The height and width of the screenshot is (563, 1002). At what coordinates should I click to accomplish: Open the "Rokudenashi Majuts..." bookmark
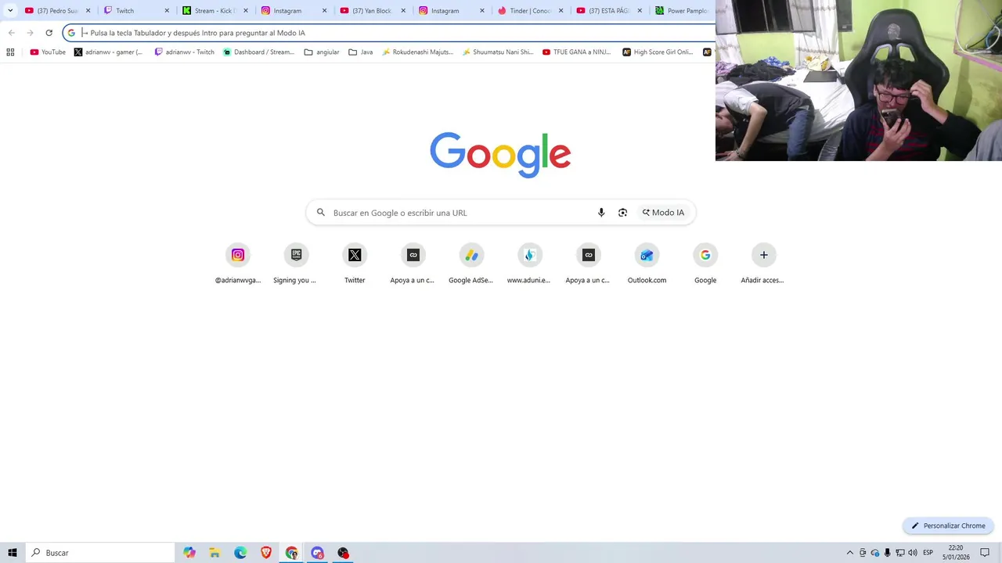tap(418, 52)
